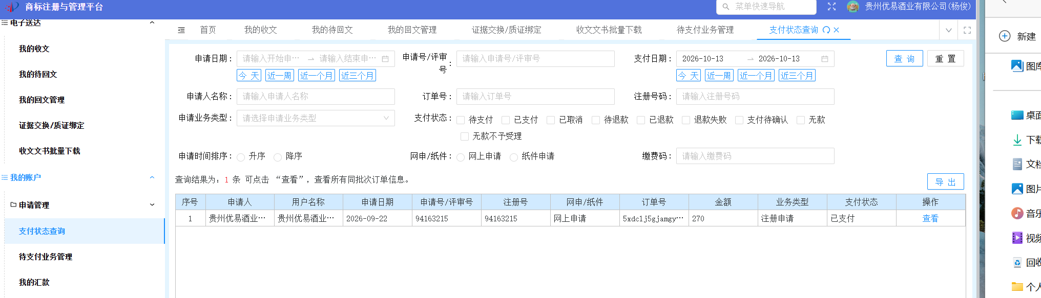Check the 支付待确认 status checkbox

coord(739,120)
